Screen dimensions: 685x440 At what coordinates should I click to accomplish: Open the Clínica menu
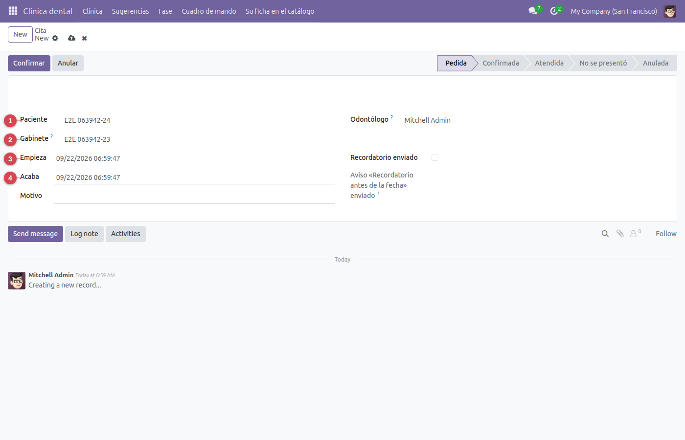click(x=92, y=11)
